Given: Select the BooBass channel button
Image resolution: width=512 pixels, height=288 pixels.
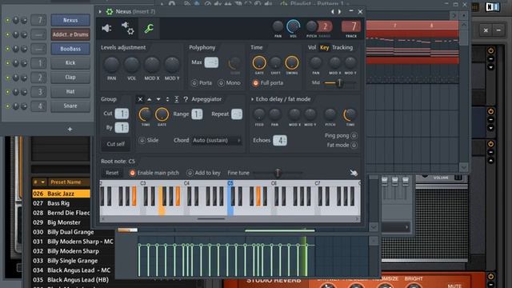Looking at the screenshot, I should click(70, 49).
